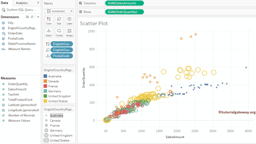
Task: Open the search icon in the Dimensions pane
Action: tap(31, 17)
